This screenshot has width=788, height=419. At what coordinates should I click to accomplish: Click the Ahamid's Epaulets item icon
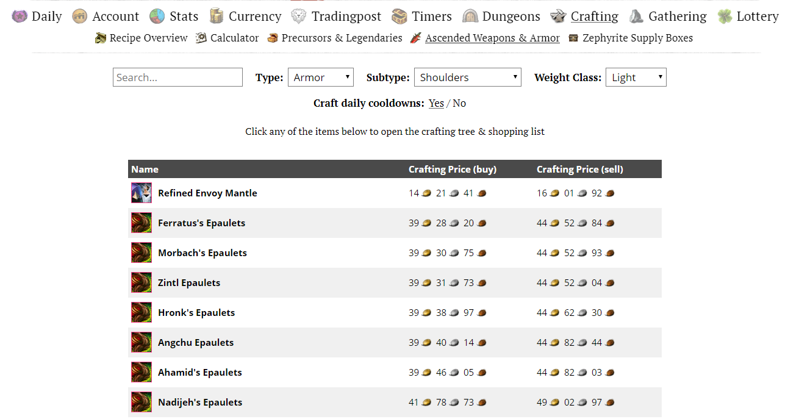(141, 372)
